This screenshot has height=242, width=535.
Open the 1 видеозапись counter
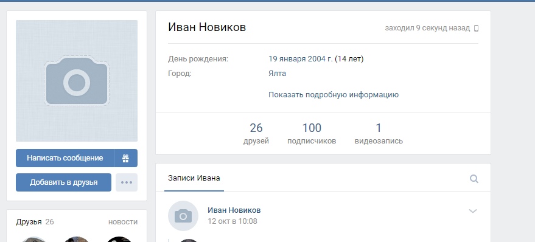pyautogui.click(x=379, y=134)
